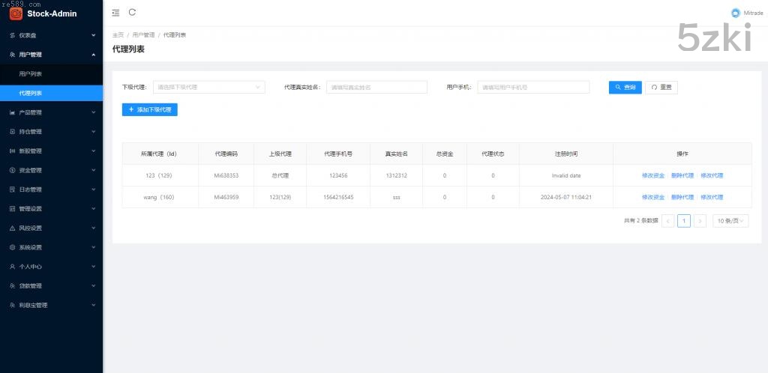Expand the 资金管理 sidebar menu
This screenshot has height=373, width=768.
[x=51, y=170]
